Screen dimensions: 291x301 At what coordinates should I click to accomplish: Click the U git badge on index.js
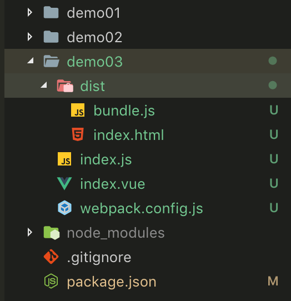tap(274, 159)
